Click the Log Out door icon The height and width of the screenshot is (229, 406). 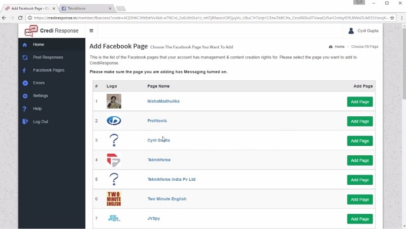click(x=25, y=121)
